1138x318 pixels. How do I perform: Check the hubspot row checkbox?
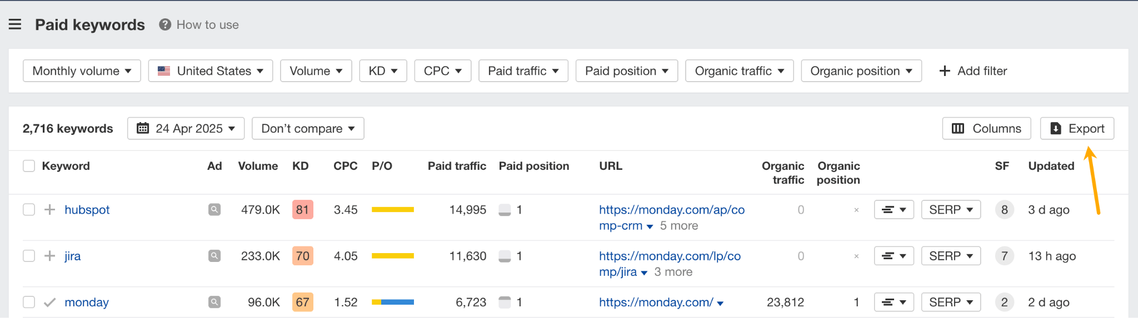point(29,209)
